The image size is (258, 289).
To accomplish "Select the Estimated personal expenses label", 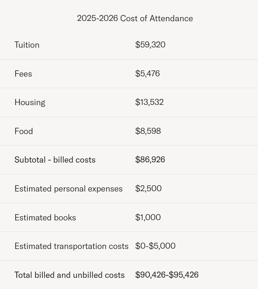I will pyautogui.click(x=68, y=189).
